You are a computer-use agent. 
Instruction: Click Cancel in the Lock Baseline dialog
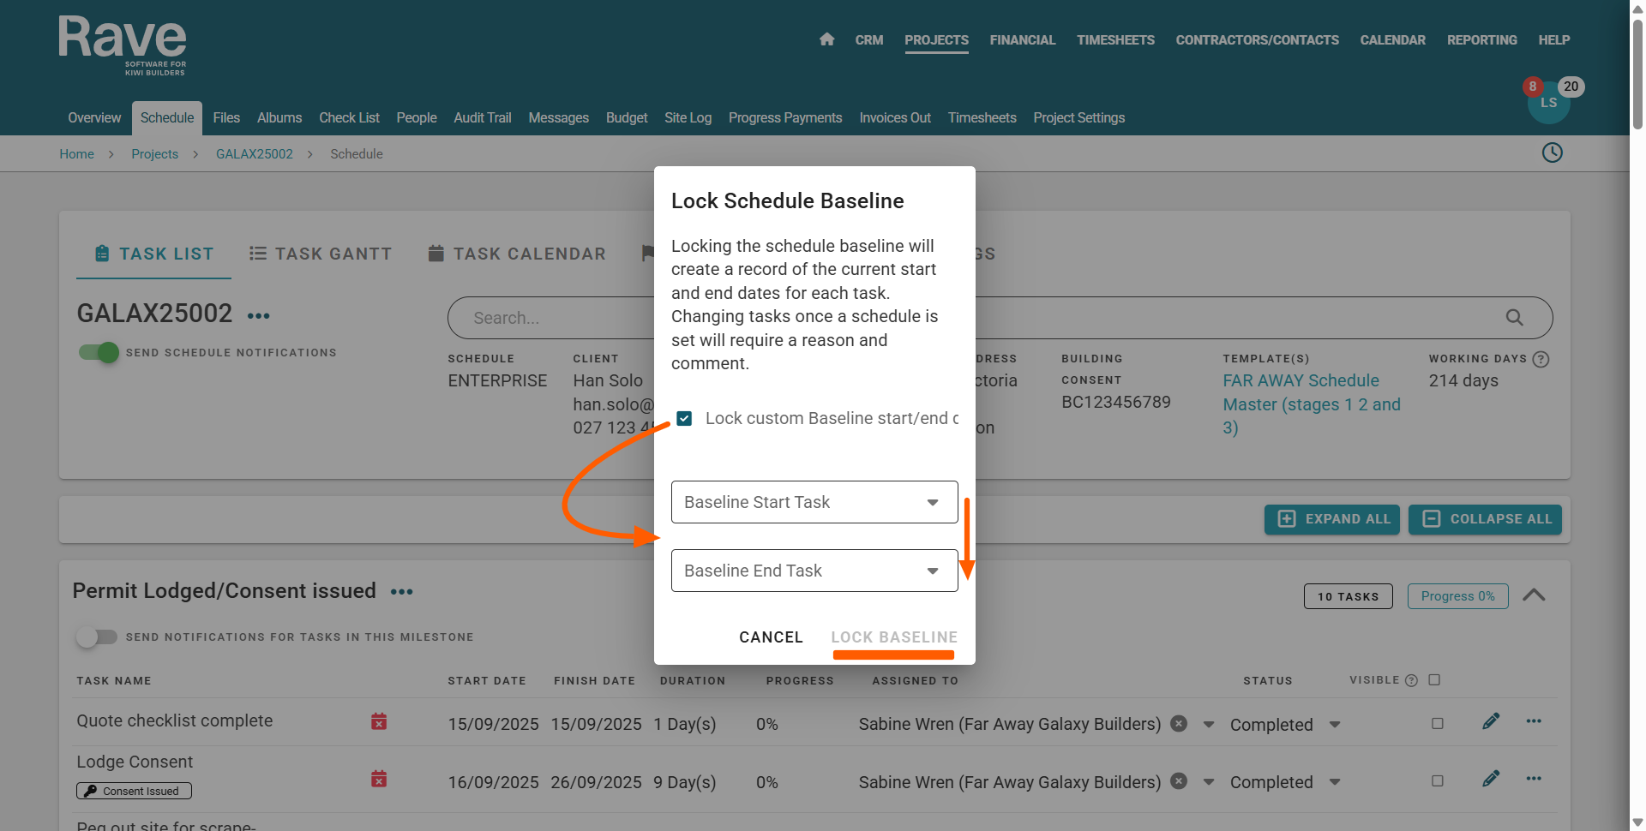point(771,637)
